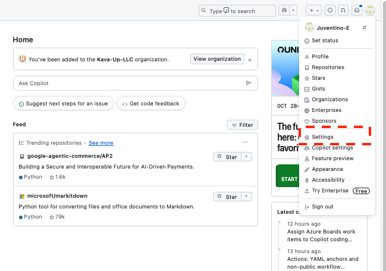The height and width of the screenshot is (271, 386).
Task: Expand the Copilot dropdown arrow in header
Action: click(293, 11)
